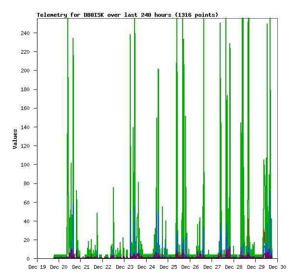Viewport: 297px width, 278px height.
Task: Select the Dec 30 date label
Action: click(x=277, y=267)
